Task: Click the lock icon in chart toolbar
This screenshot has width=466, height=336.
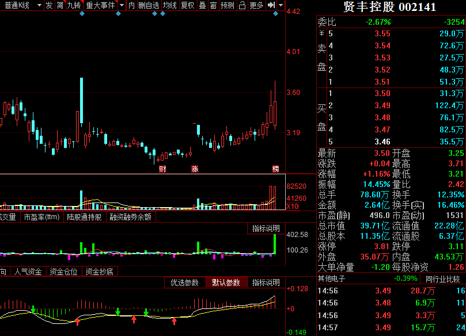Action: point(242,5)
